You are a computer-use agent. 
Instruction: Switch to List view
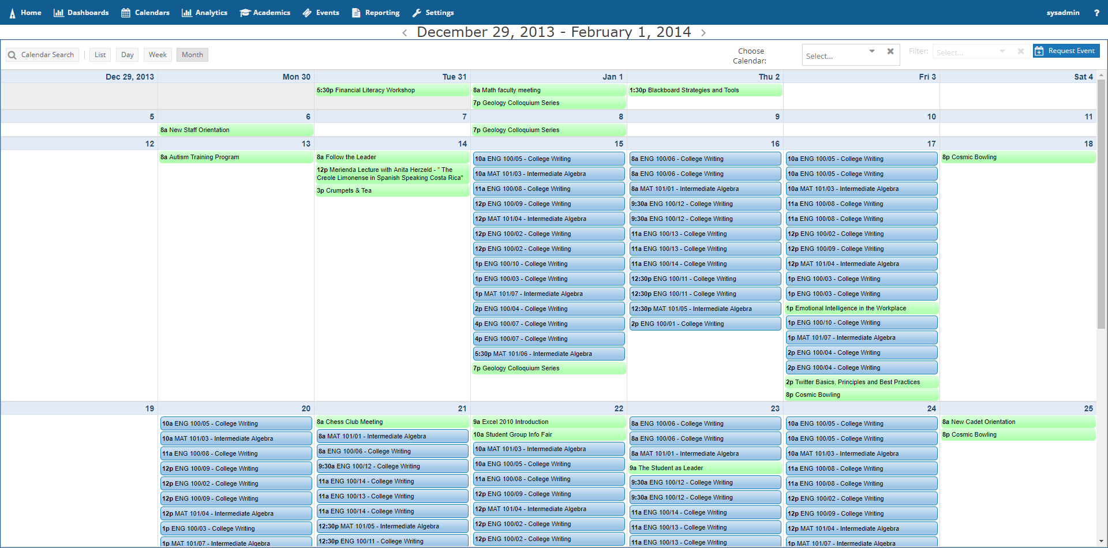(x=100, y=55)
